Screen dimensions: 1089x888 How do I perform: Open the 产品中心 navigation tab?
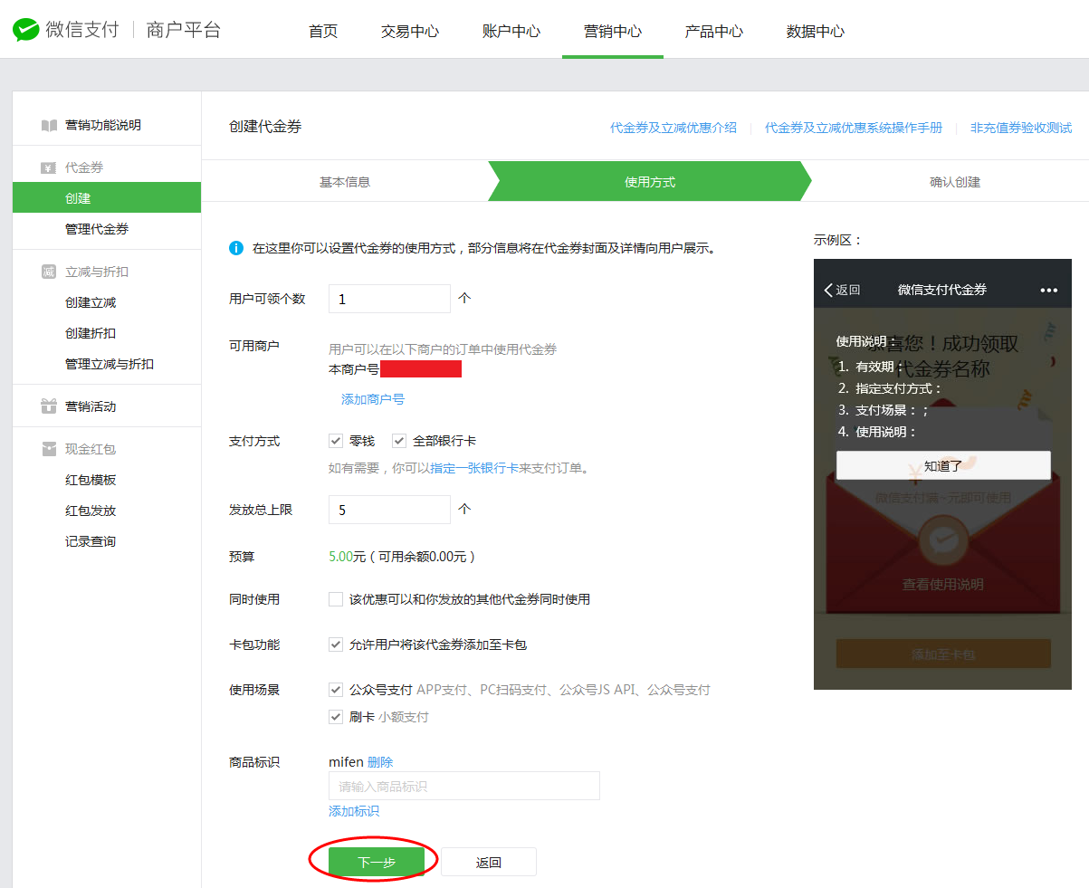tap(714, 31)
